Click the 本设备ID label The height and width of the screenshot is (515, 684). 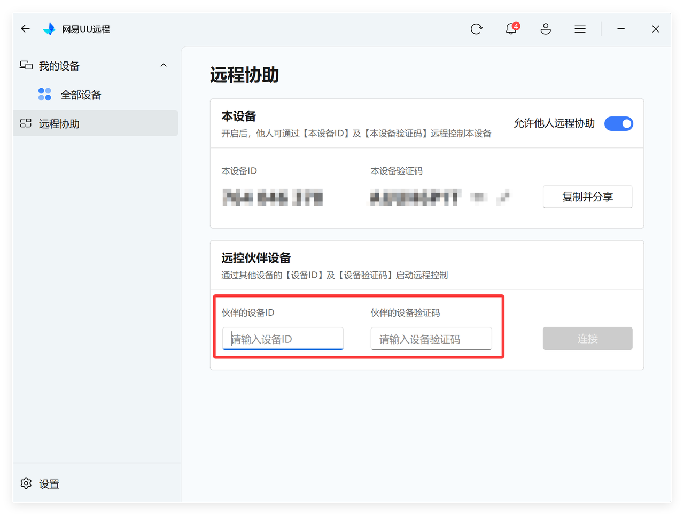(x=239, y=171)
